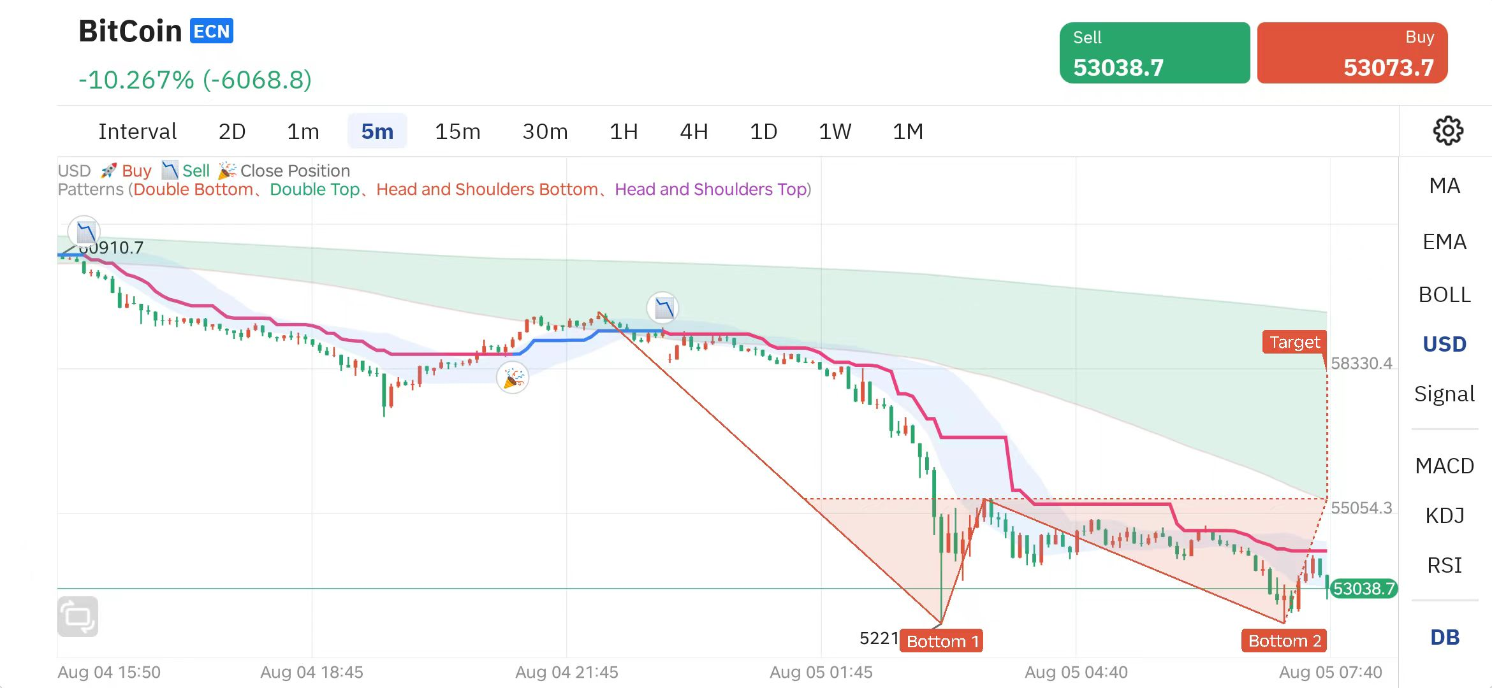Click the sell signal marker near 60910.7
The height and width of the screenshot is (688, 1492).
[x=84, y=231]
